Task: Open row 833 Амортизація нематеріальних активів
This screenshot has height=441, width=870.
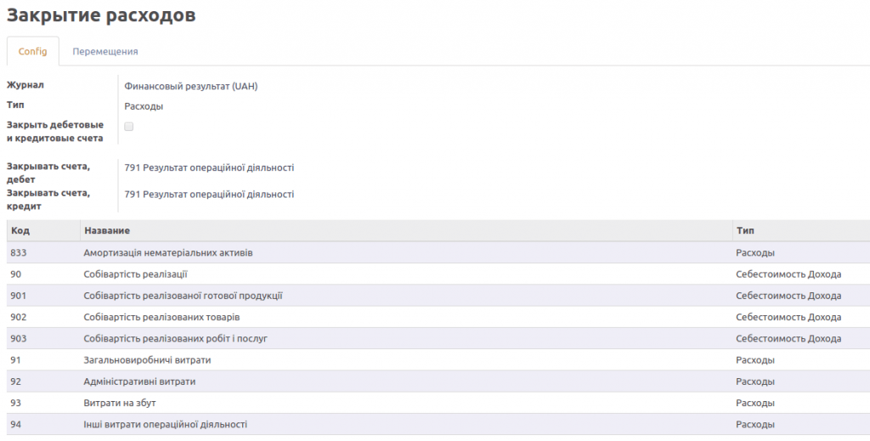Action: 438,253
